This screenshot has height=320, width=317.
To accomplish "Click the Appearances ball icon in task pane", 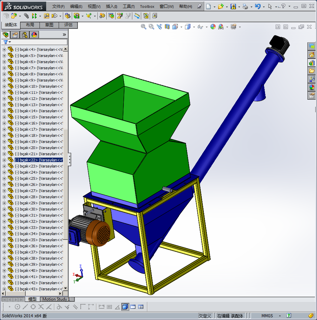I will [x=312, y=87].
